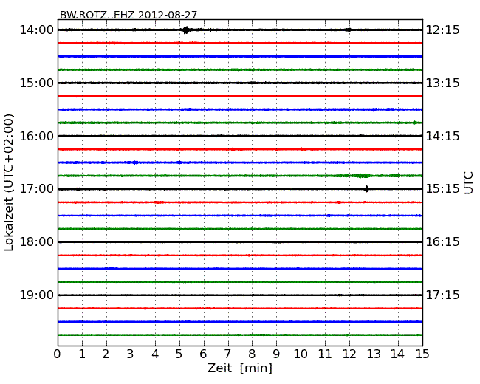Image resolution: width=480 pixels, height=384 pixels.
Task: Click the x-axis tick label 13
Action: click(374, 354)
